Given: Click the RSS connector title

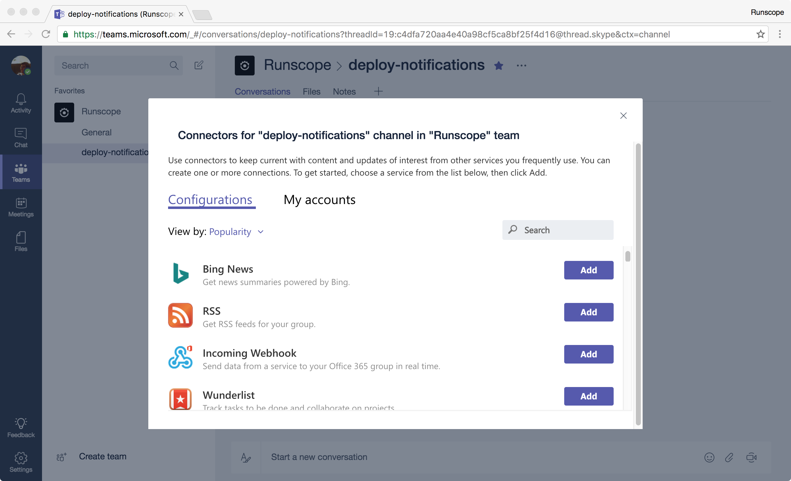Looking at the screenshot, I should tap(212, 311).
